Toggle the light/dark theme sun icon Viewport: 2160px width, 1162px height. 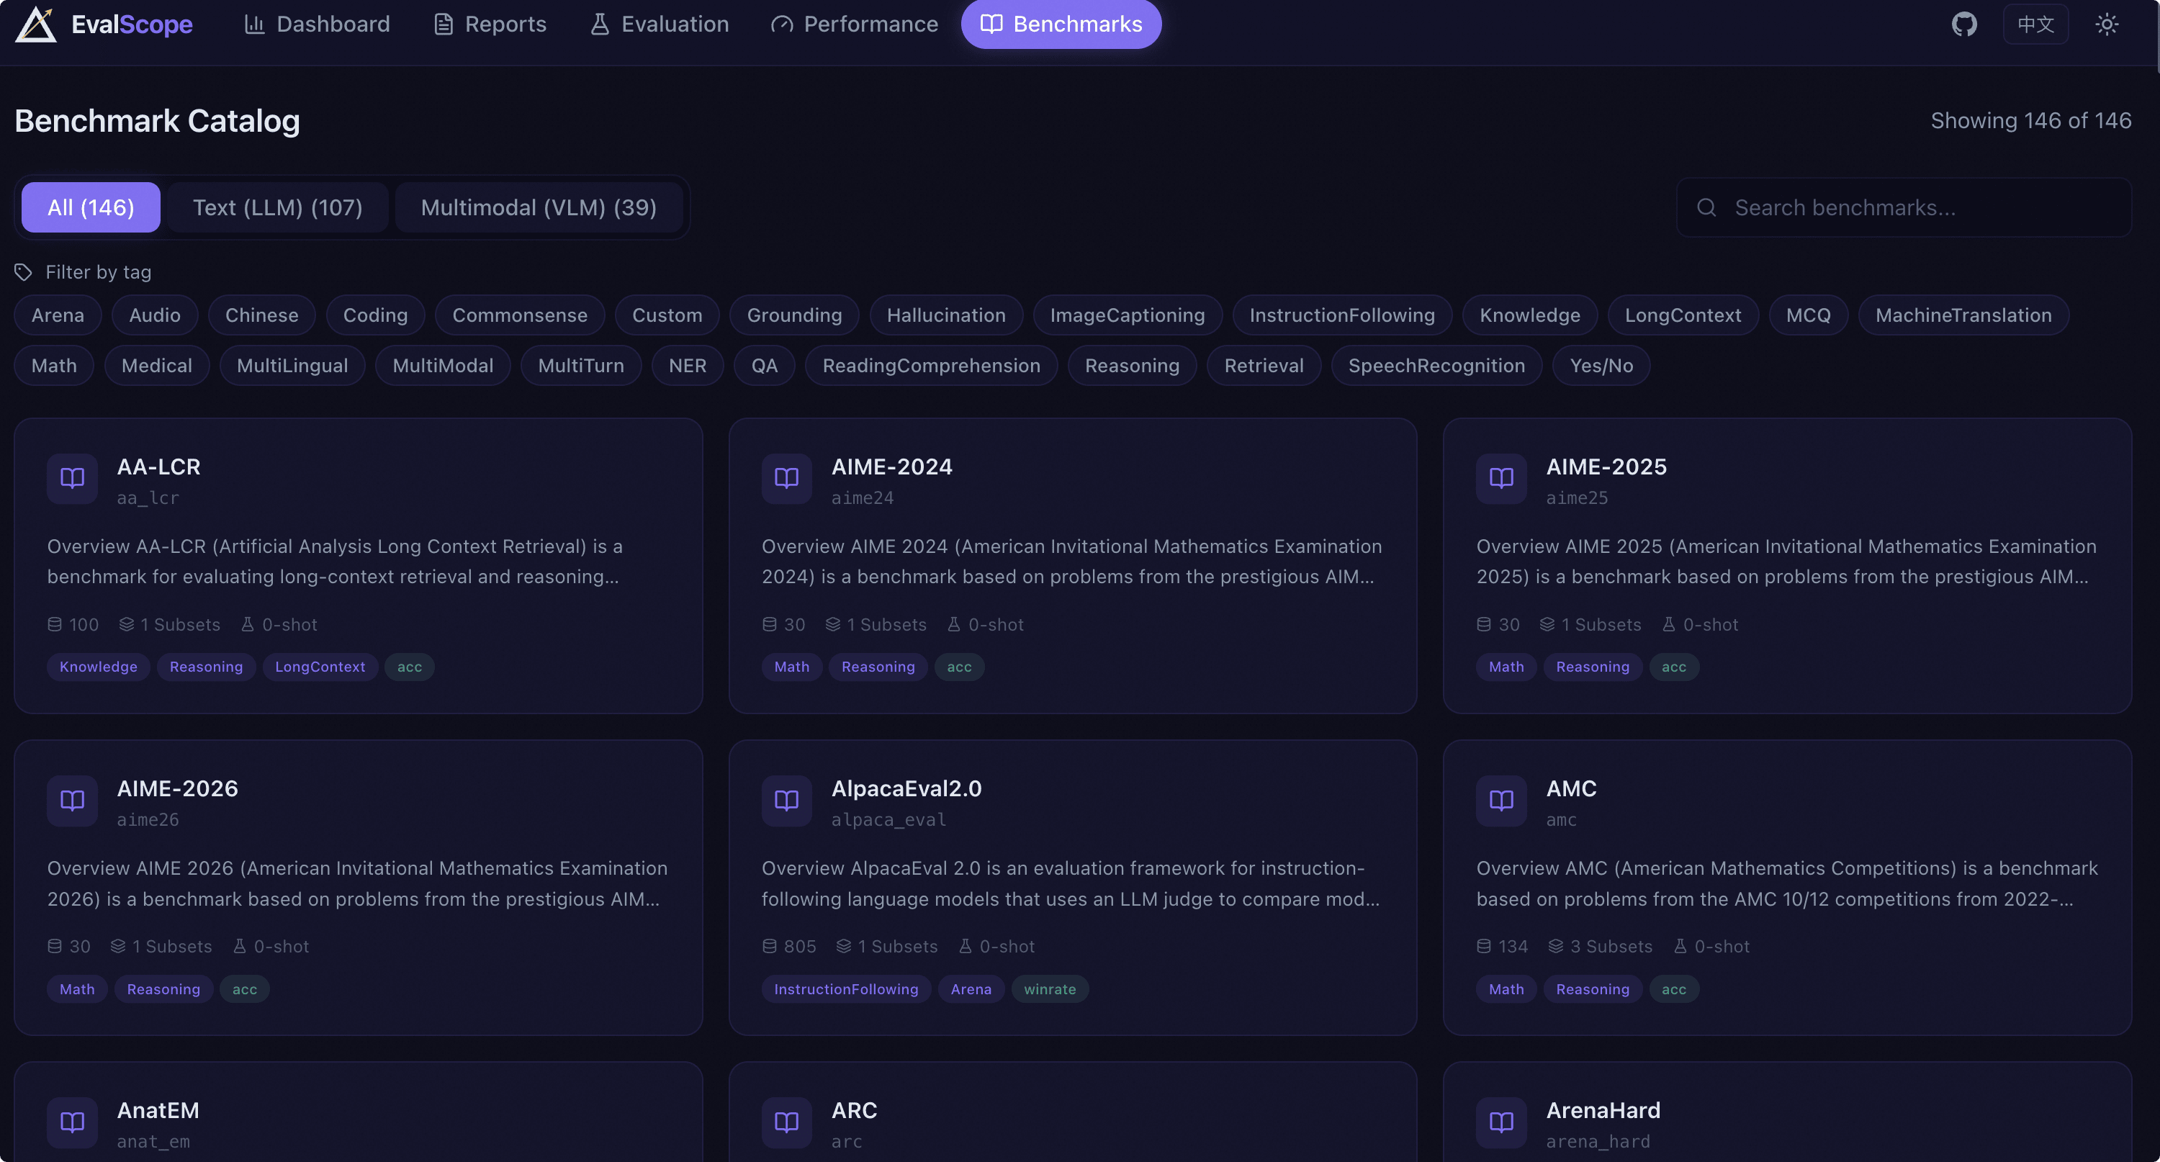(x=2106, y=24)
